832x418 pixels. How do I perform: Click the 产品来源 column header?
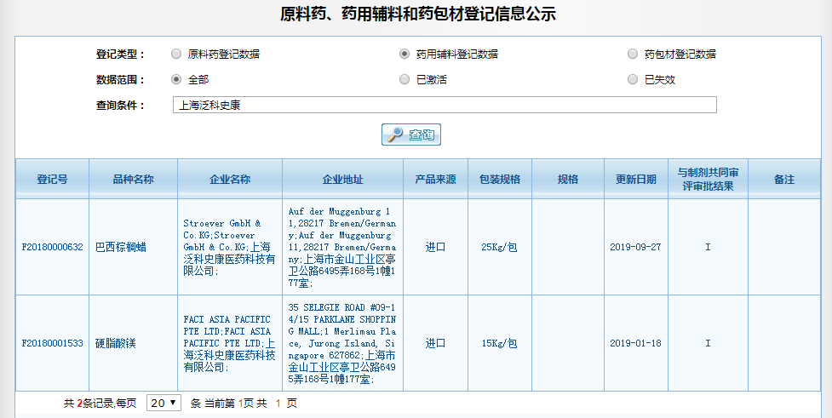[x=435, y=180]
